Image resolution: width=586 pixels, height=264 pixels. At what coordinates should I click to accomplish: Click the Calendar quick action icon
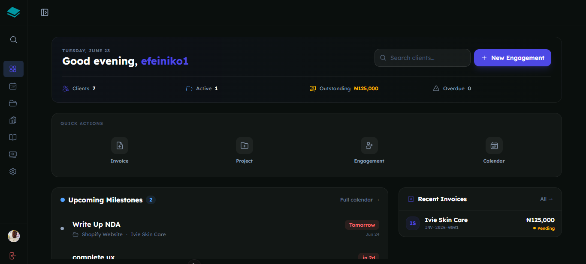pos(494,145)
